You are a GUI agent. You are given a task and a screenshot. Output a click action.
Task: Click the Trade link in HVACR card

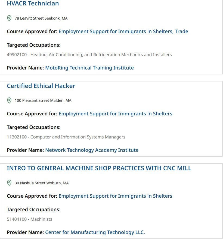pos(181,31)
